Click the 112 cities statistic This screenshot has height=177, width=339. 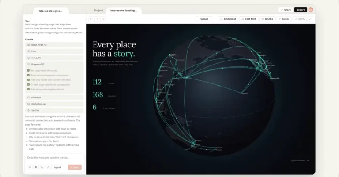[x=103, y=82]
